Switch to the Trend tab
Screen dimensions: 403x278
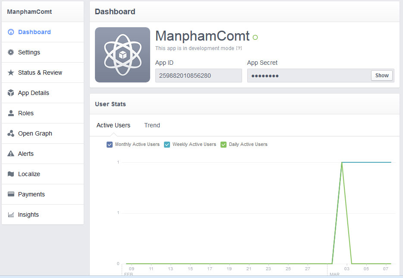click(x=152, y=125)
